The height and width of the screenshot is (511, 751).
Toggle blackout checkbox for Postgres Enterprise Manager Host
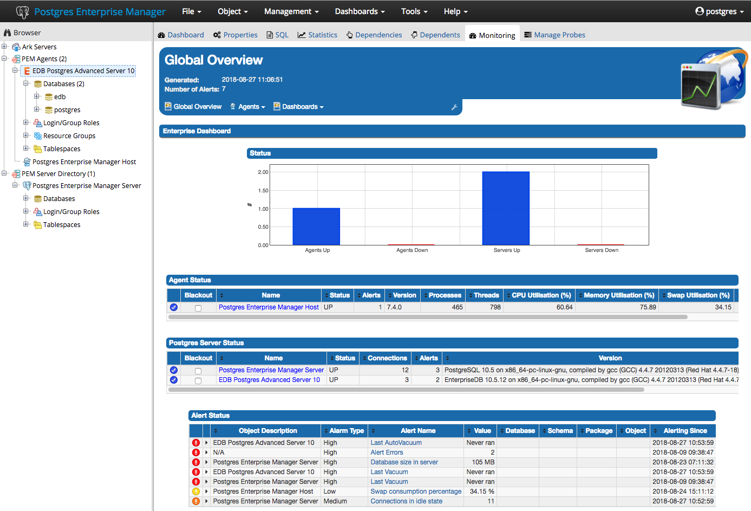click(x=198, y=308)
